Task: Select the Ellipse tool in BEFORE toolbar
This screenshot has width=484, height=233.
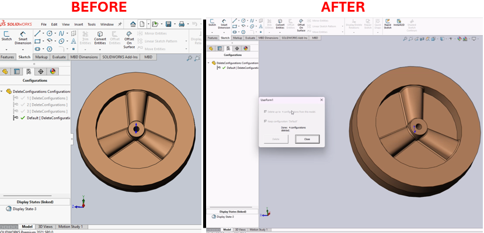Action: click(61, 41)
